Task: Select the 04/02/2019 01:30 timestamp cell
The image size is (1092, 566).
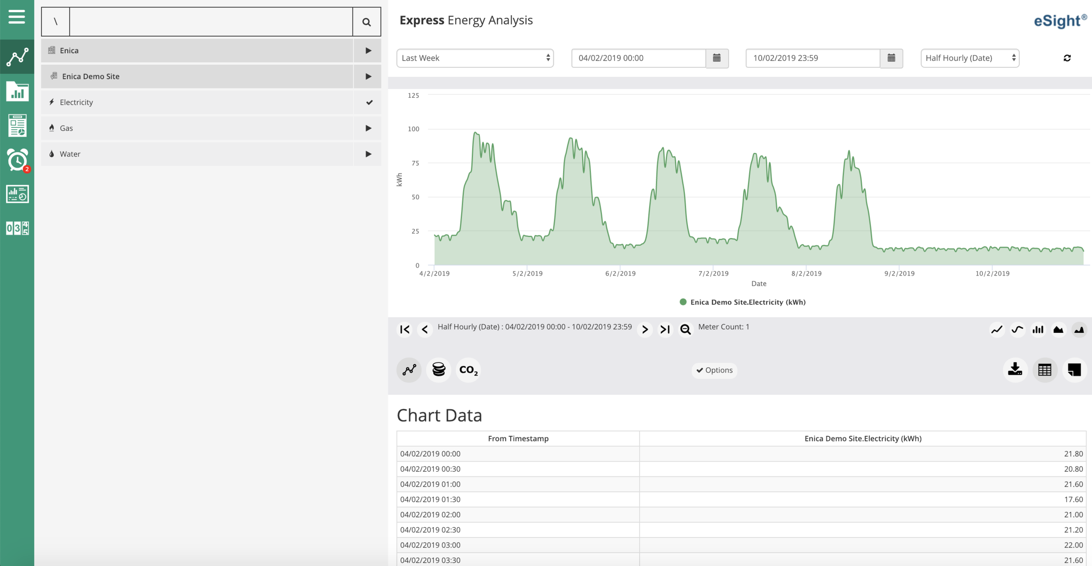Action: click(518, 499)
